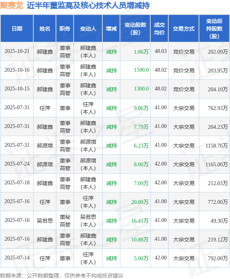This screenshot has width=230, height=279.
Task: Click 郝建鑫 name in the 2025-07-18 row
Action: tap(45, 183)
